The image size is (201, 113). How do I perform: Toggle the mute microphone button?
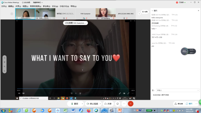(74, 104)
